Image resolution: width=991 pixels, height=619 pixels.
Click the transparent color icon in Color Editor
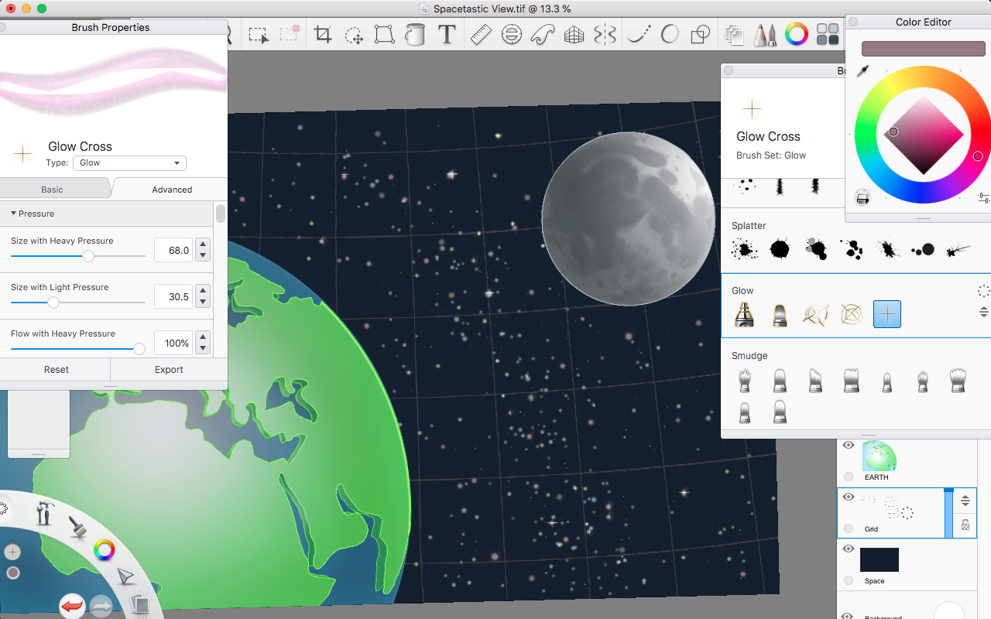click(862, 197)
